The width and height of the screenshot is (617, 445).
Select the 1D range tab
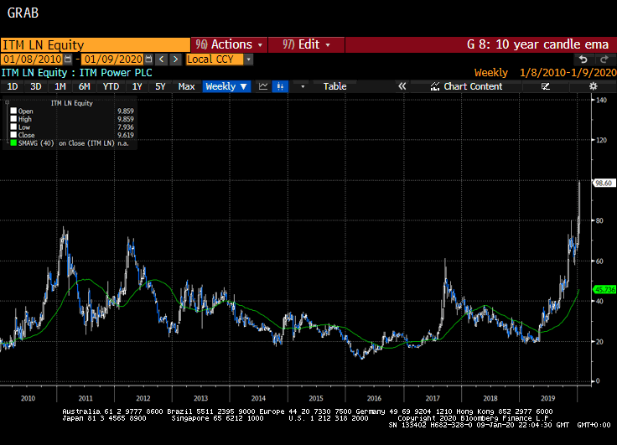pos(13,86)
